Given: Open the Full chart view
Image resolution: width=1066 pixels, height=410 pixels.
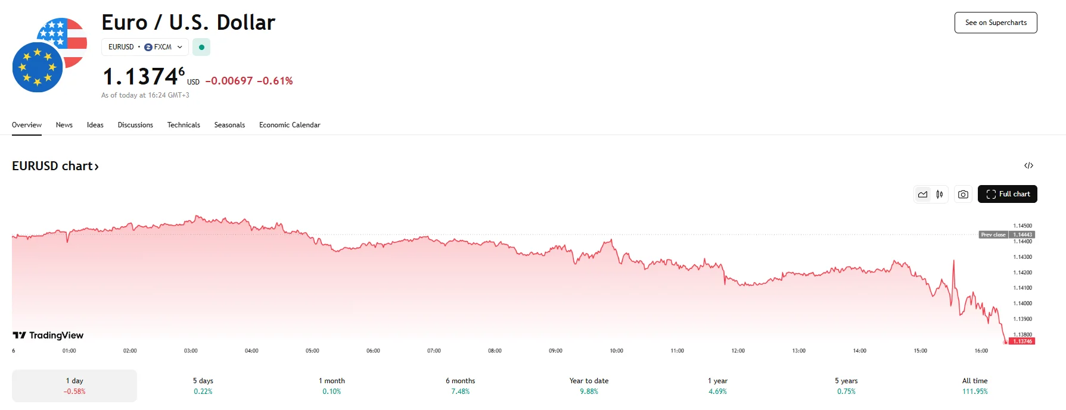Looking at the screenshot, I should coord(1007,195).
